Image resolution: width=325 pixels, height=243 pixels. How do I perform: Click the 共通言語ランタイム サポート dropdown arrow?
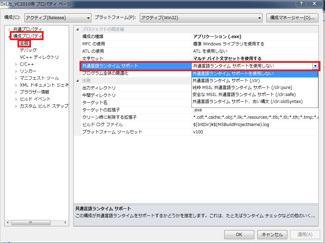pyautogui.click(x=315, y=66)
